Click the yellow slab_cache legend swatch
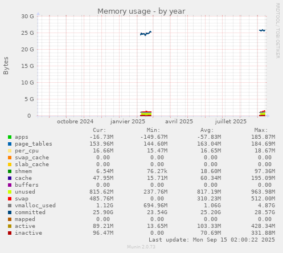283x253 pixels. (10, 164)
